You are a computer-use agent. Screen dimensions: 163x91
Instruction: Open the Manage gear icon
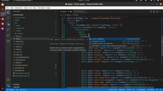point(8,85)
